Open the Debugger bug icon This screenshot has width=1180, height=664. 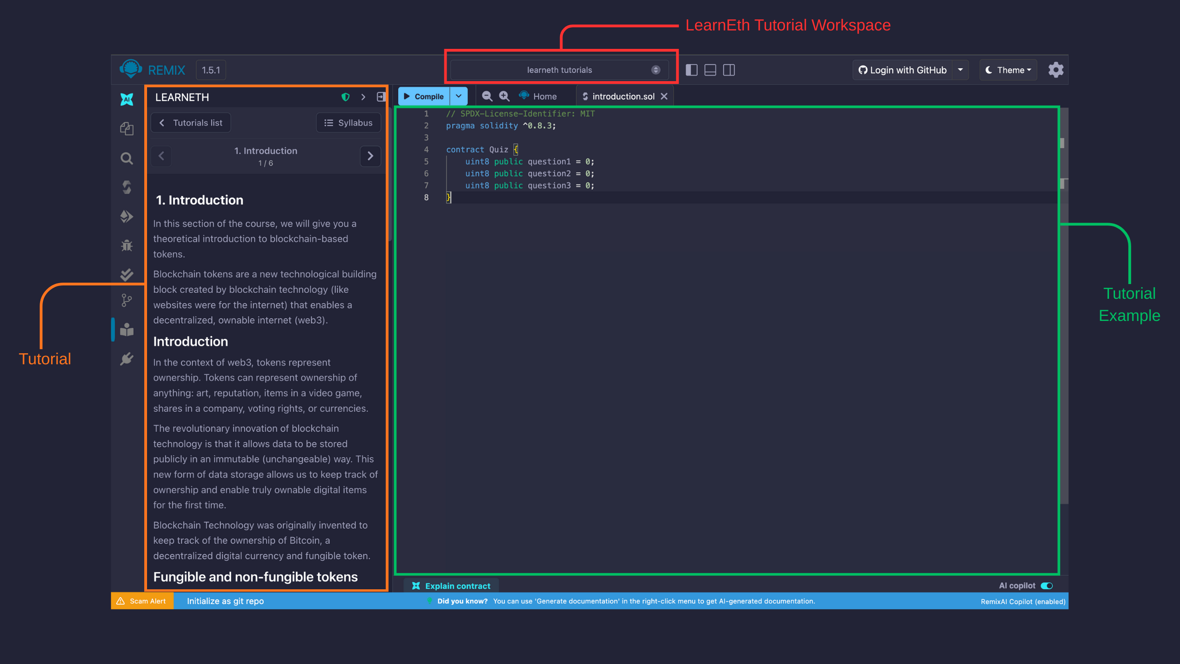127,245
